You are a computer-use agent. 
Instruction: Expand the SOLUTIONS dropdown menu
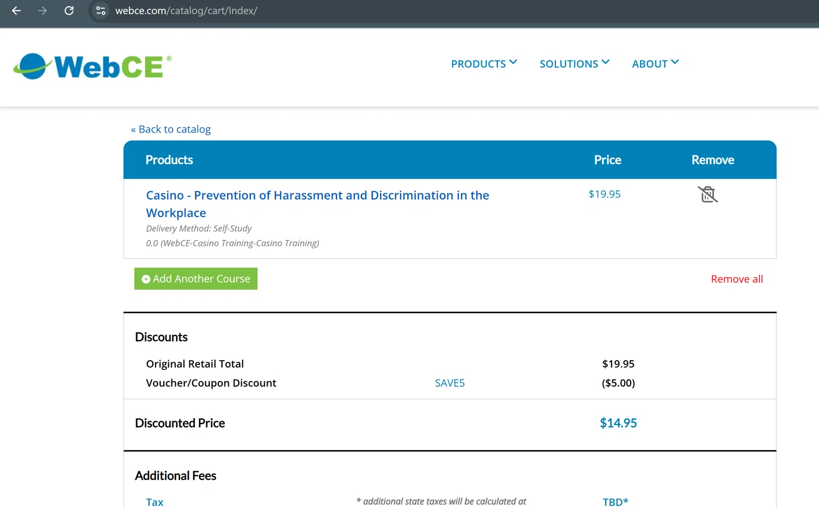574,64
